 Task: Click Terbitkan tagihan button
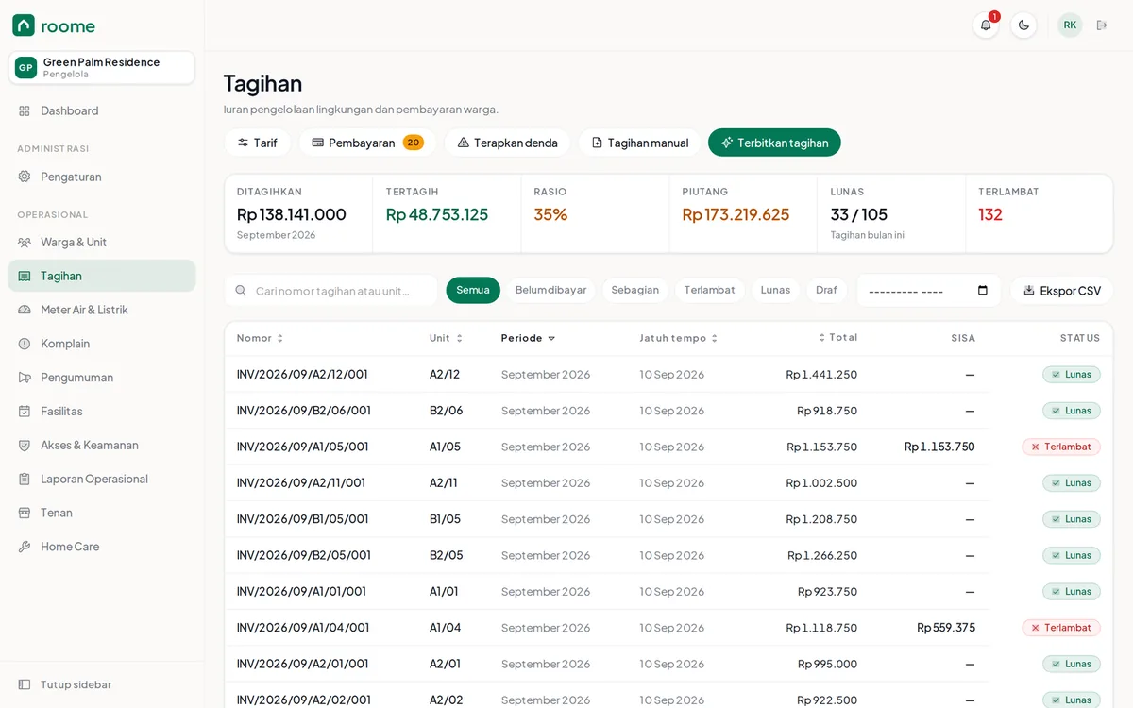point(774,143)
